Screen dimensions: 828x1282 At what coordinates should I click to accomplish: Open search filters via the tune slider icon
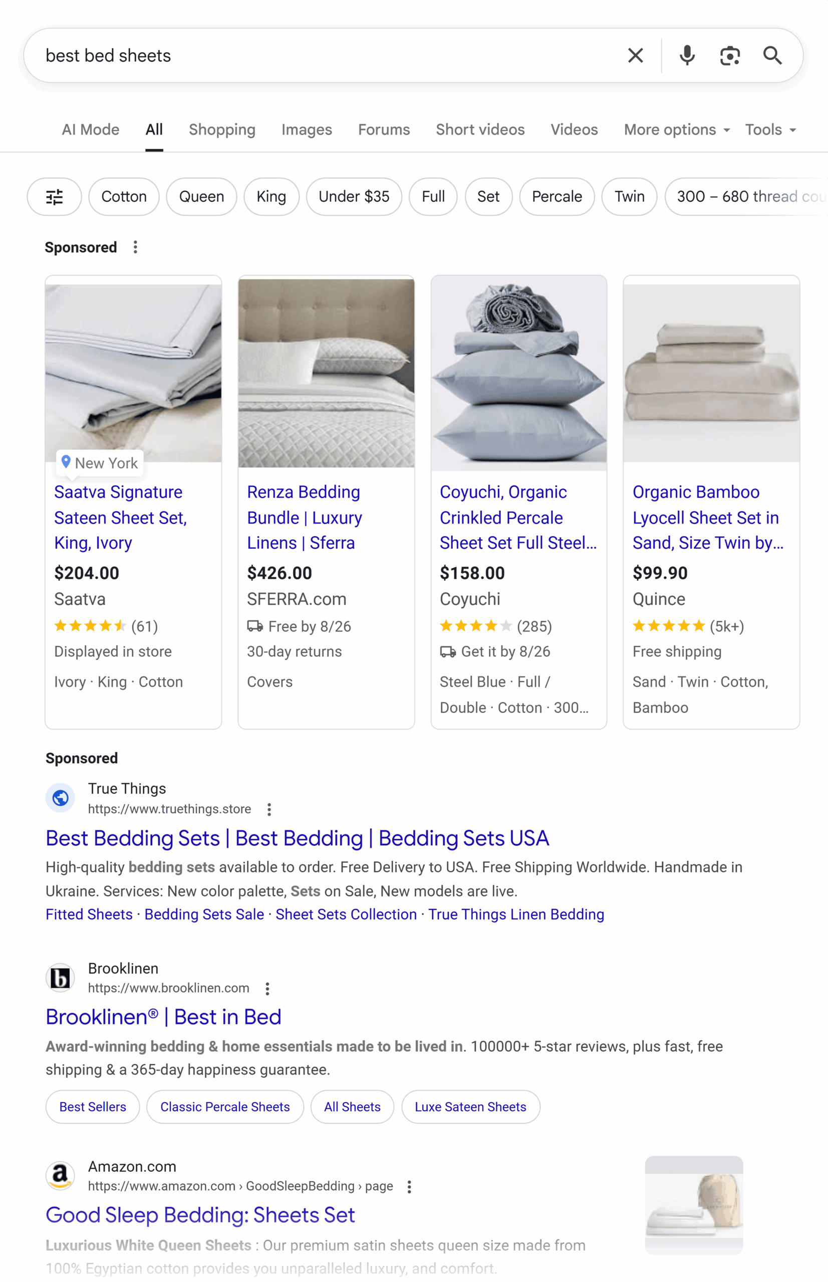tap(54, 197)
